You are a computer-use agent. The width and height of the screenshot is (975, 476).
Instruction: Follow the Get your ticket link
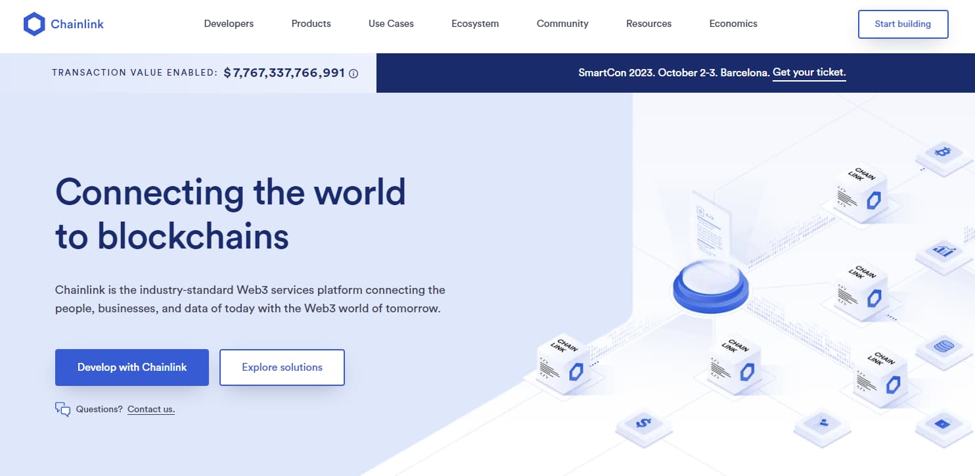coord(809,73)
